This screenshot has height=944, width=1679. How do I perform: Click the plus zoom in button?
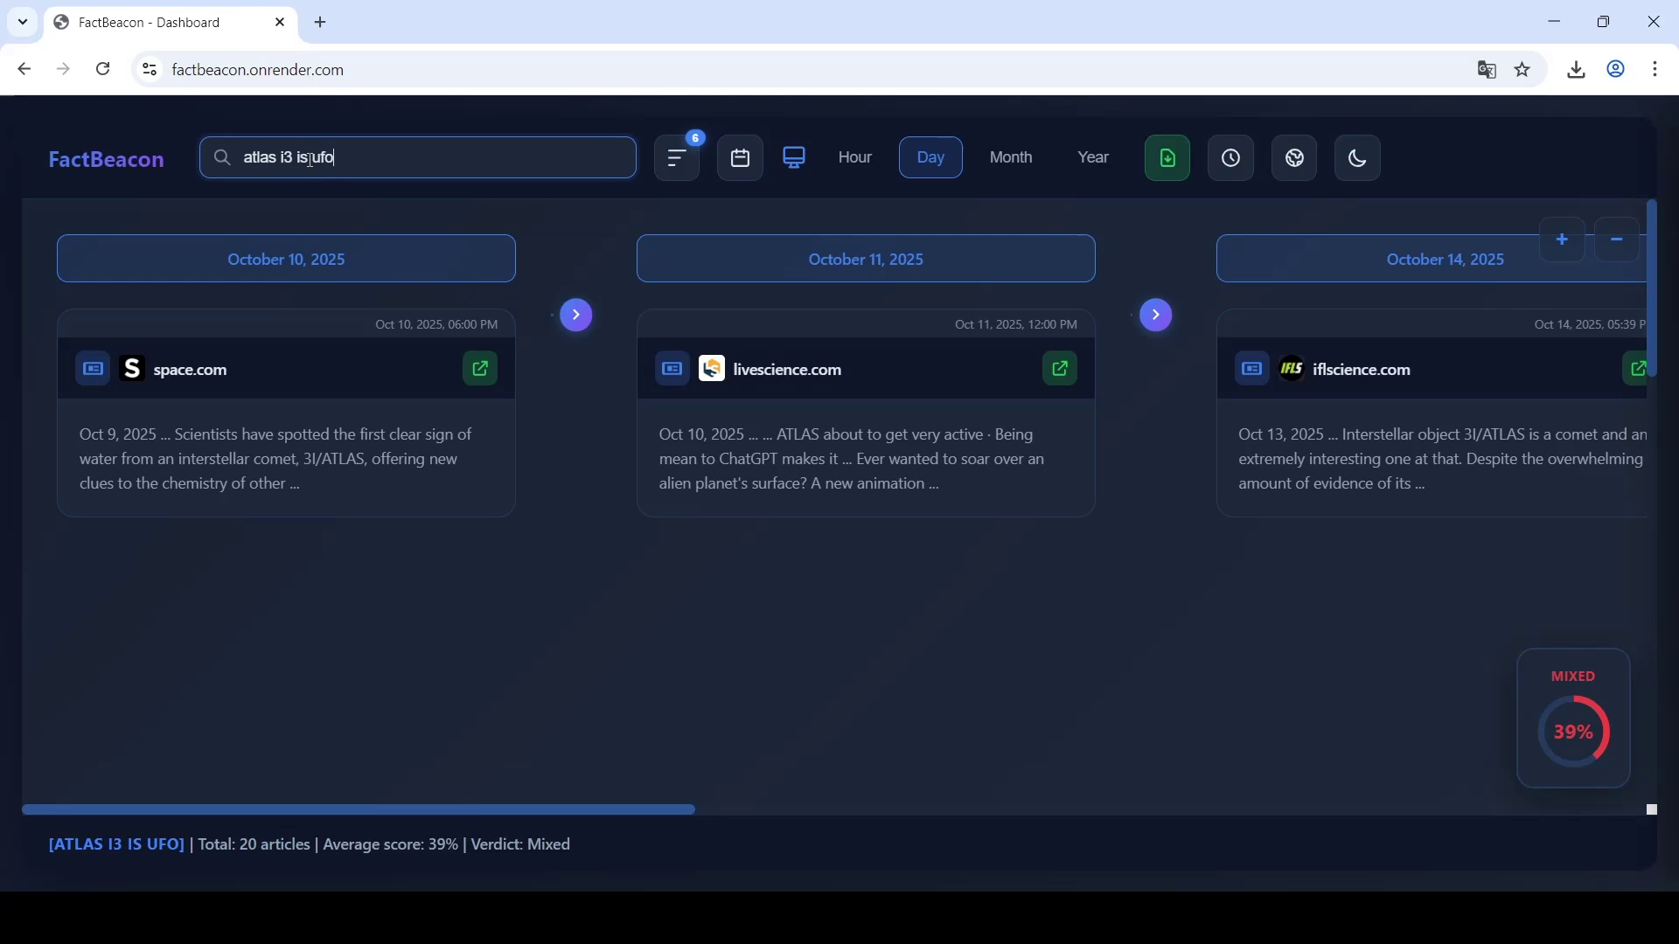click(x=1562, y=239)
